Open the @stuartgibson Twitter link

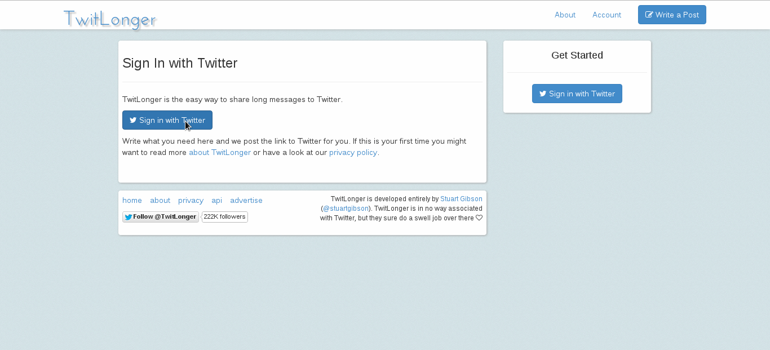click(x=346, y=209)
